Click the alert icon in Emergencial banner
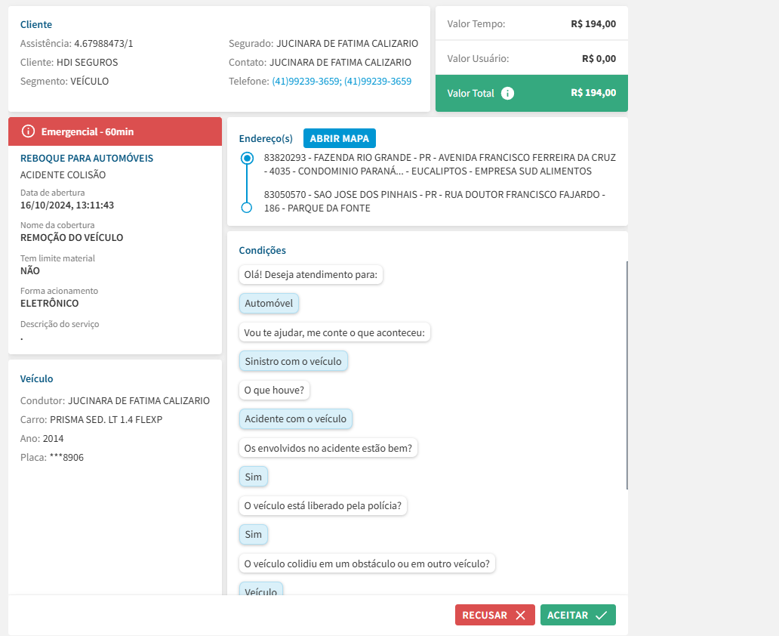 coord(29,131)
